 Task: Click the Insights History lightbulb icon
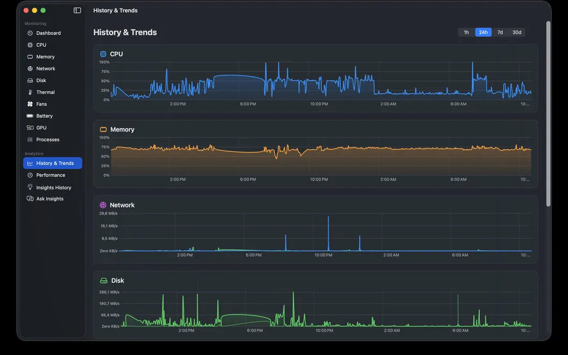(x=30, y=187)
